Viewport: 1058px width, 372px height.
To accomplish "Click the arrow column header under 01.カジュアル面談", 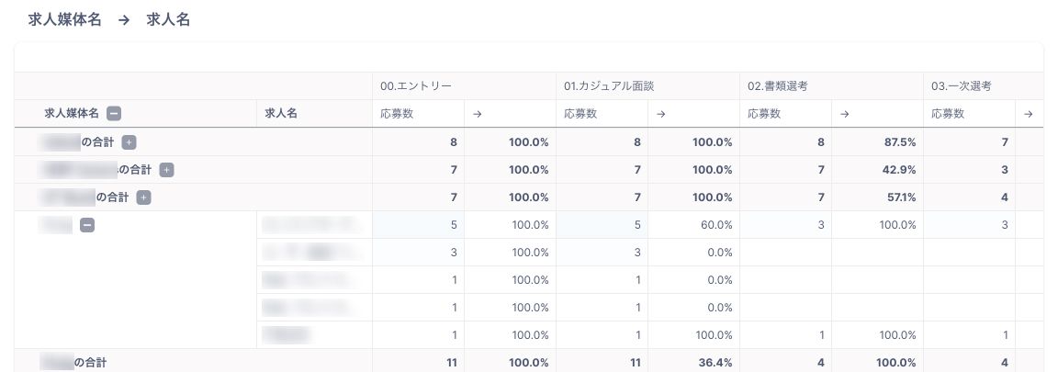I will (x=661, y=114).
